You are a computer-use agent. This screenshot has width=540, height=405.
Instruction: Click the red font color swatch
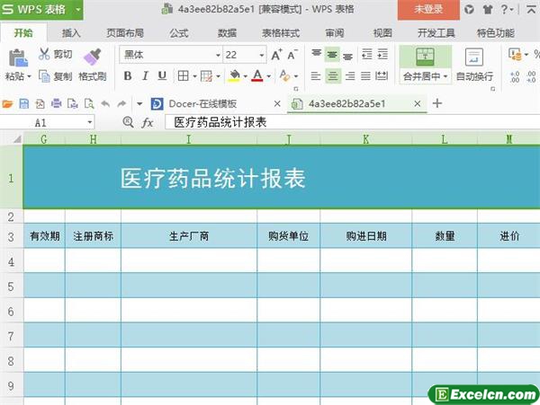(x=257, y=77)
